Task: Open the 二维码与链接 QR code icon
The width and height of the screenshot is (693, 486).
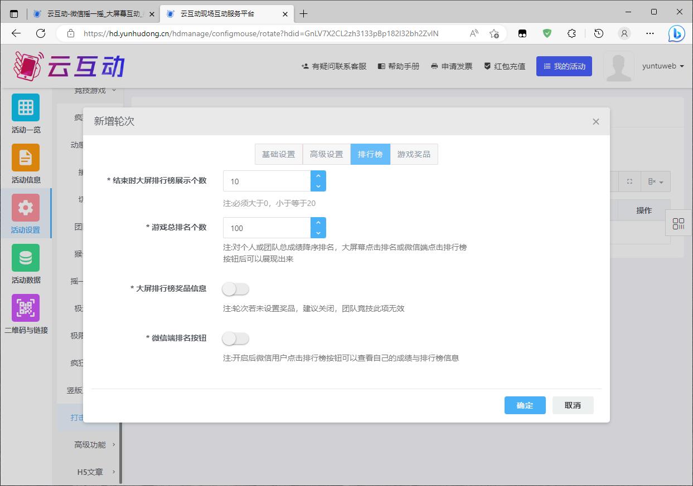Action: (26, 308)
